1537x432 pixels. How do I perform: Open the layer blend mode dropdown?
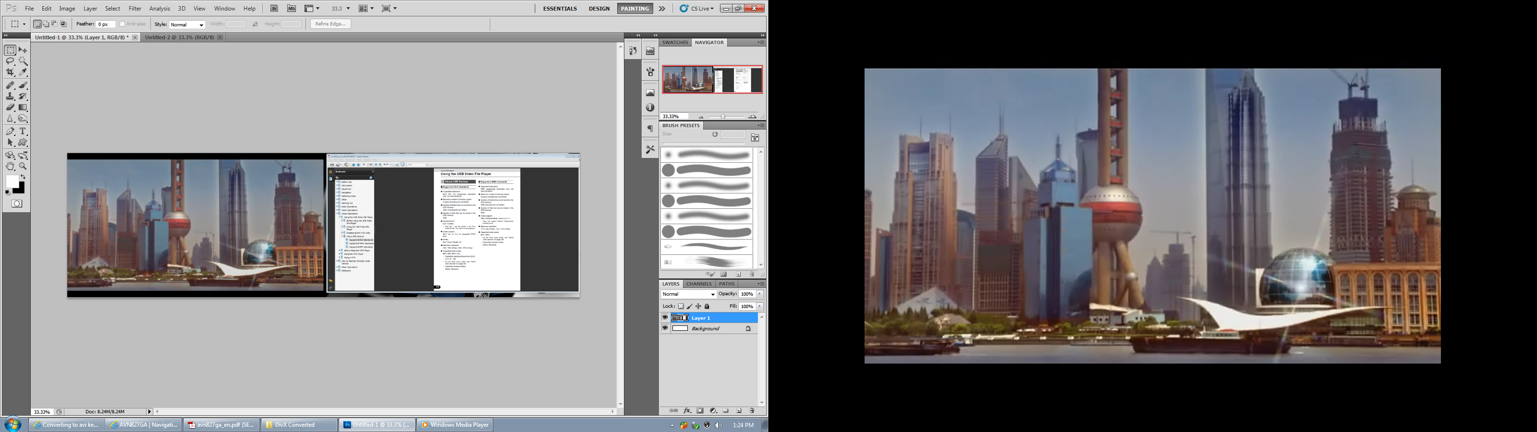click(689, 294)
